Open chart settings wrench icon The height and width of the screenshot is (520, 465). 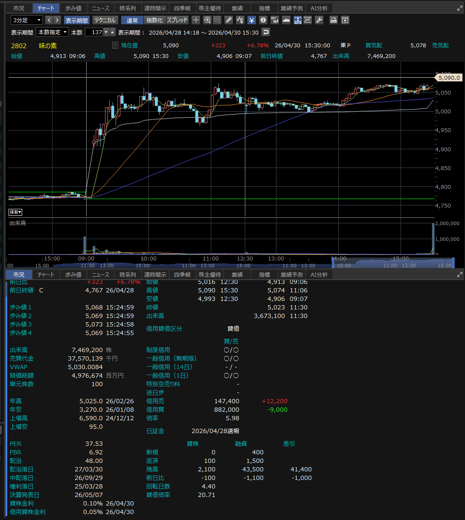coord(319,20)
